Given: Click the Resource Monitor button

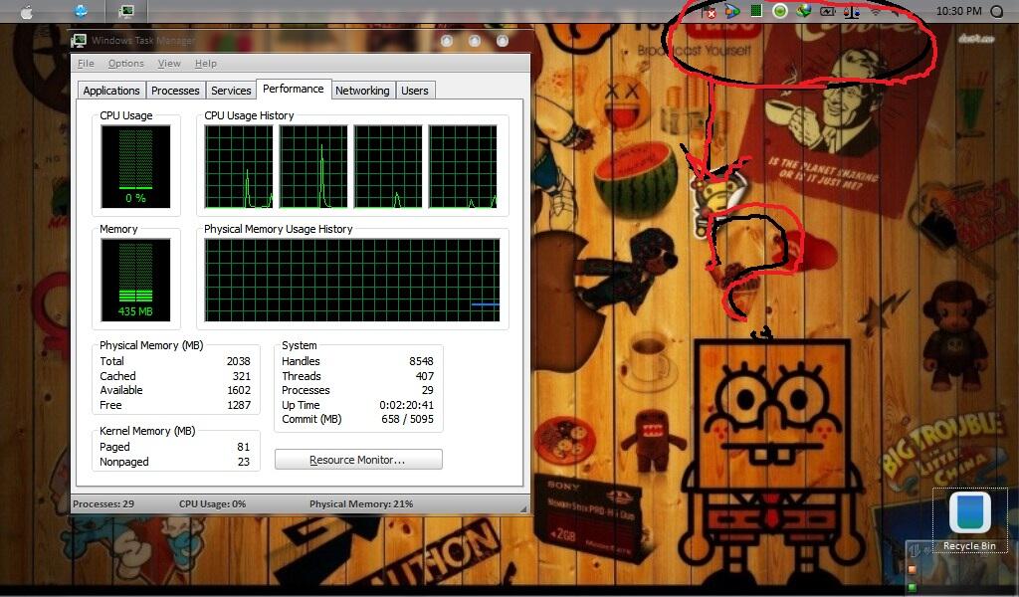Looking at the screenshot, I should click(x=358, y=460).
